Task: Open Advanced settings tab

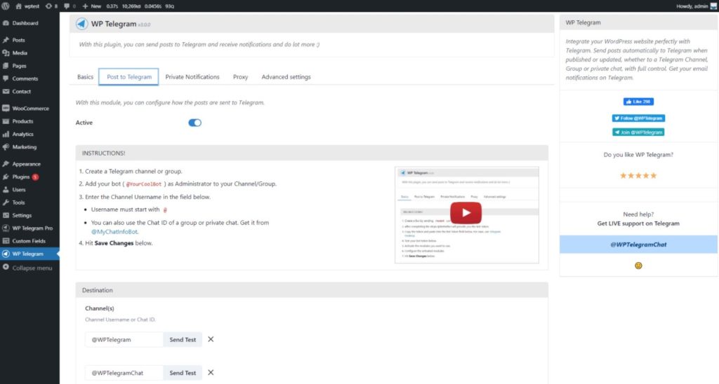Action: coord(286,77)
